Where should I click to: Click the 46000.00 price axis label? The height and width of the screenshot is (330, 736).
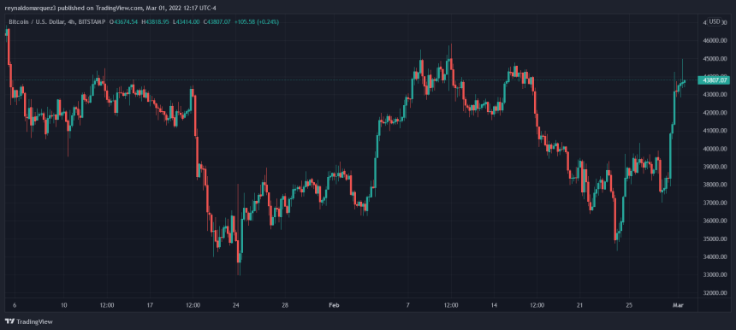pyautogui.click(x=715, y=41)
